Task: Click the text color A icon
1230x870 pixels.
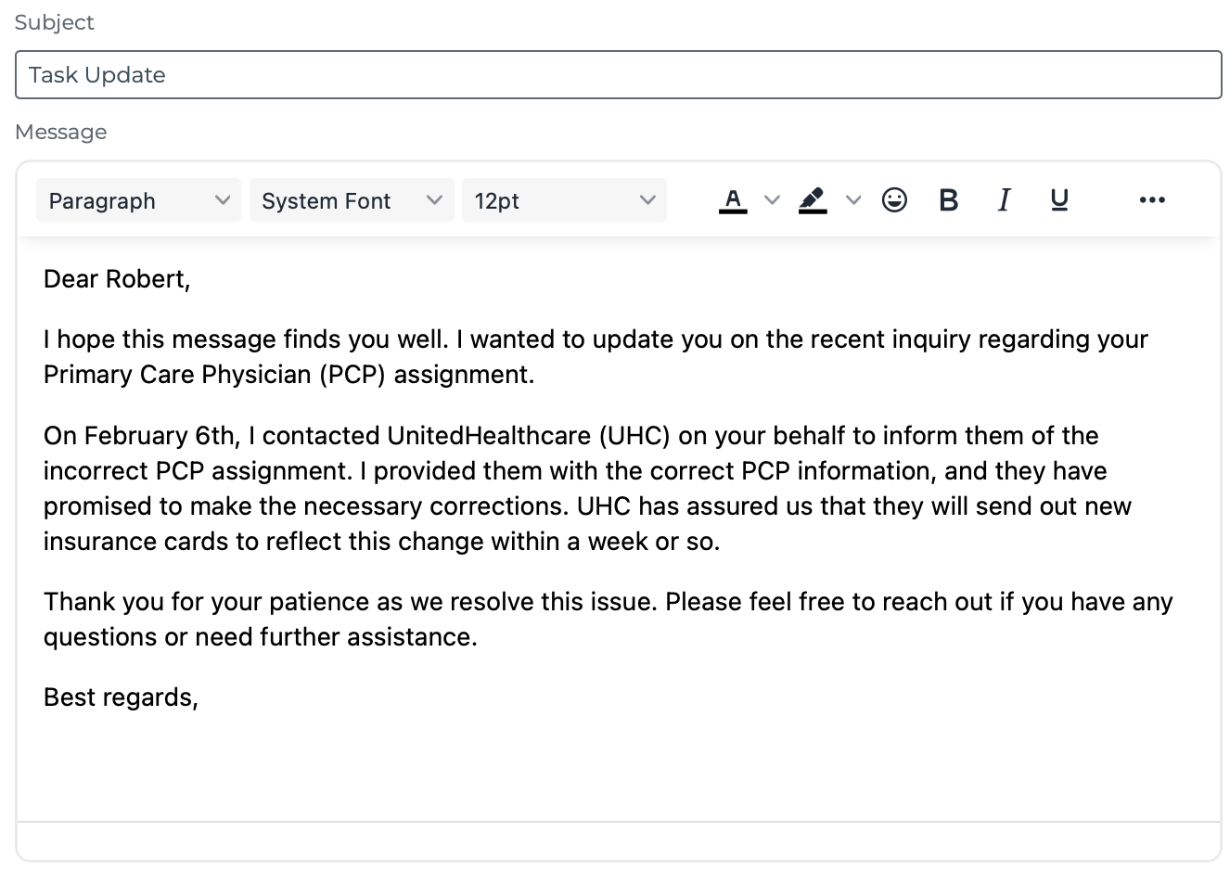Action: click(x=733, y=200)
